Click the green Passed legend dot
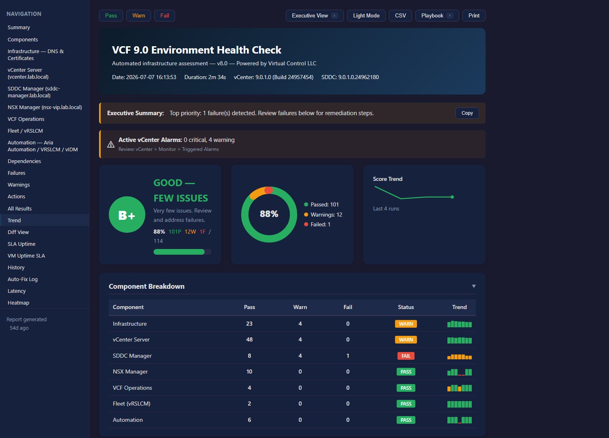Image resolution: width=609 pixels, height=438 pixels. pyautogui.click(x=306, y=205)
